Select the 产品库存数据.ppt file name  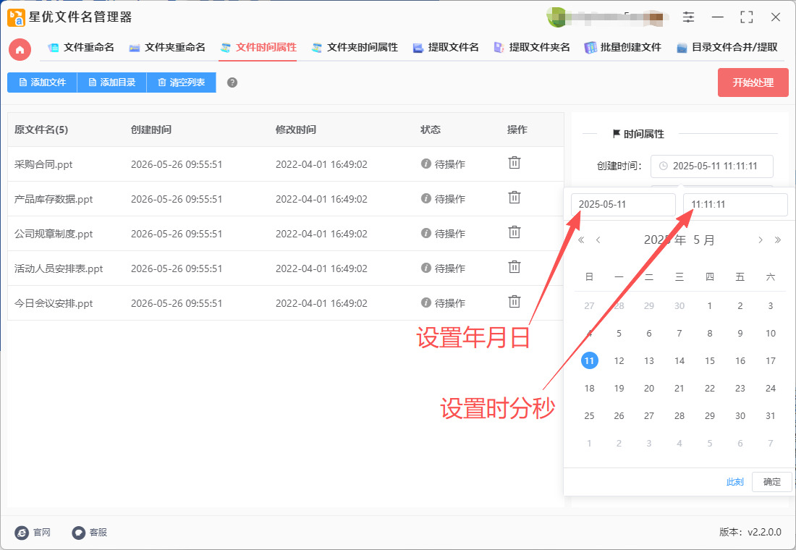click(54, 198)
